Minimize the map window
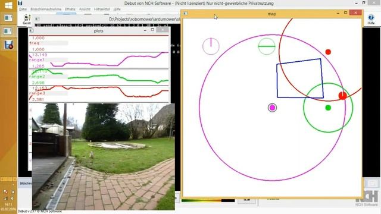 [x=338, y=13]
